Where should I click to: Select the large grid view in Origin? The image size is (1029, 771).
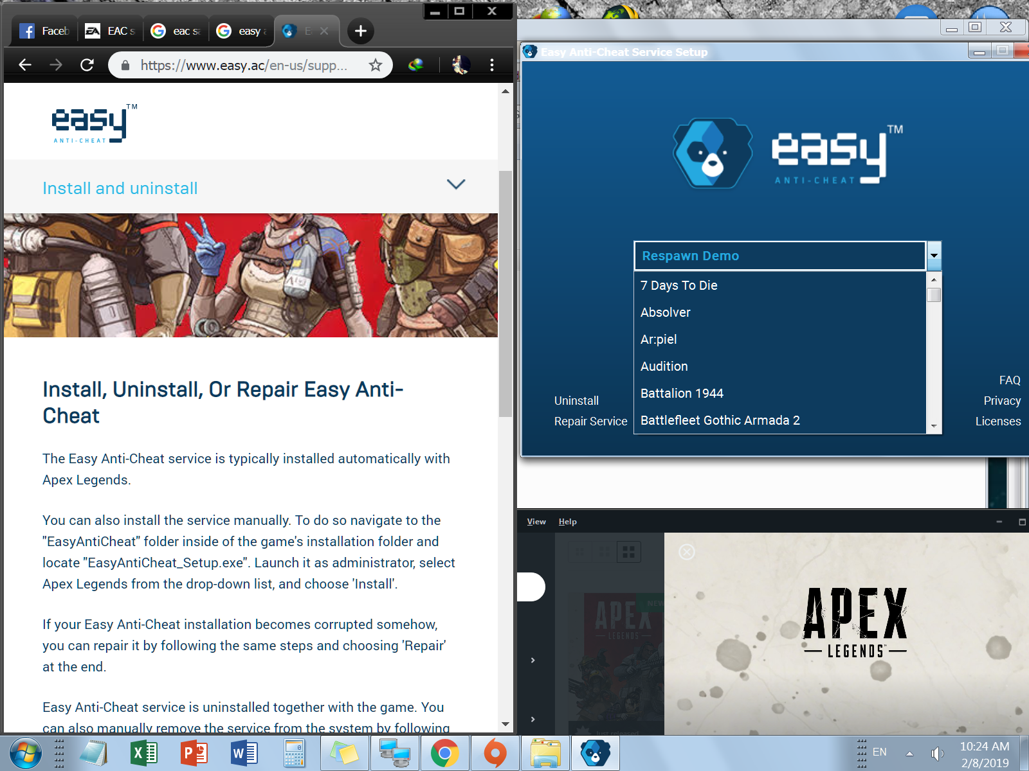coord(629,552)
